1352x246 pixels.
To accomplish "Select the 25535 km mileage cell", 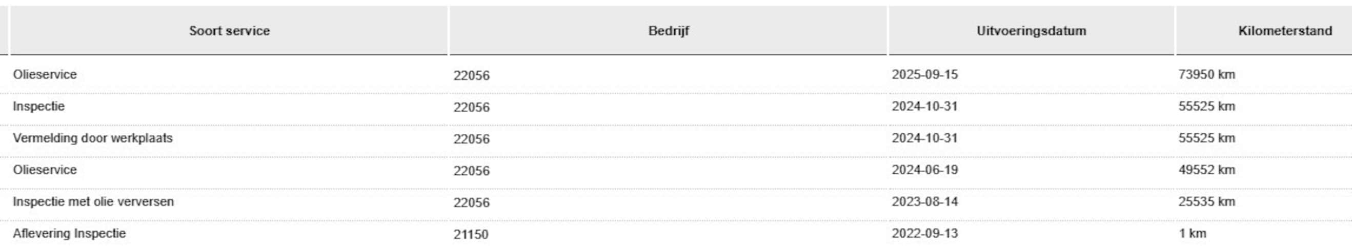I will [1206, 201].
